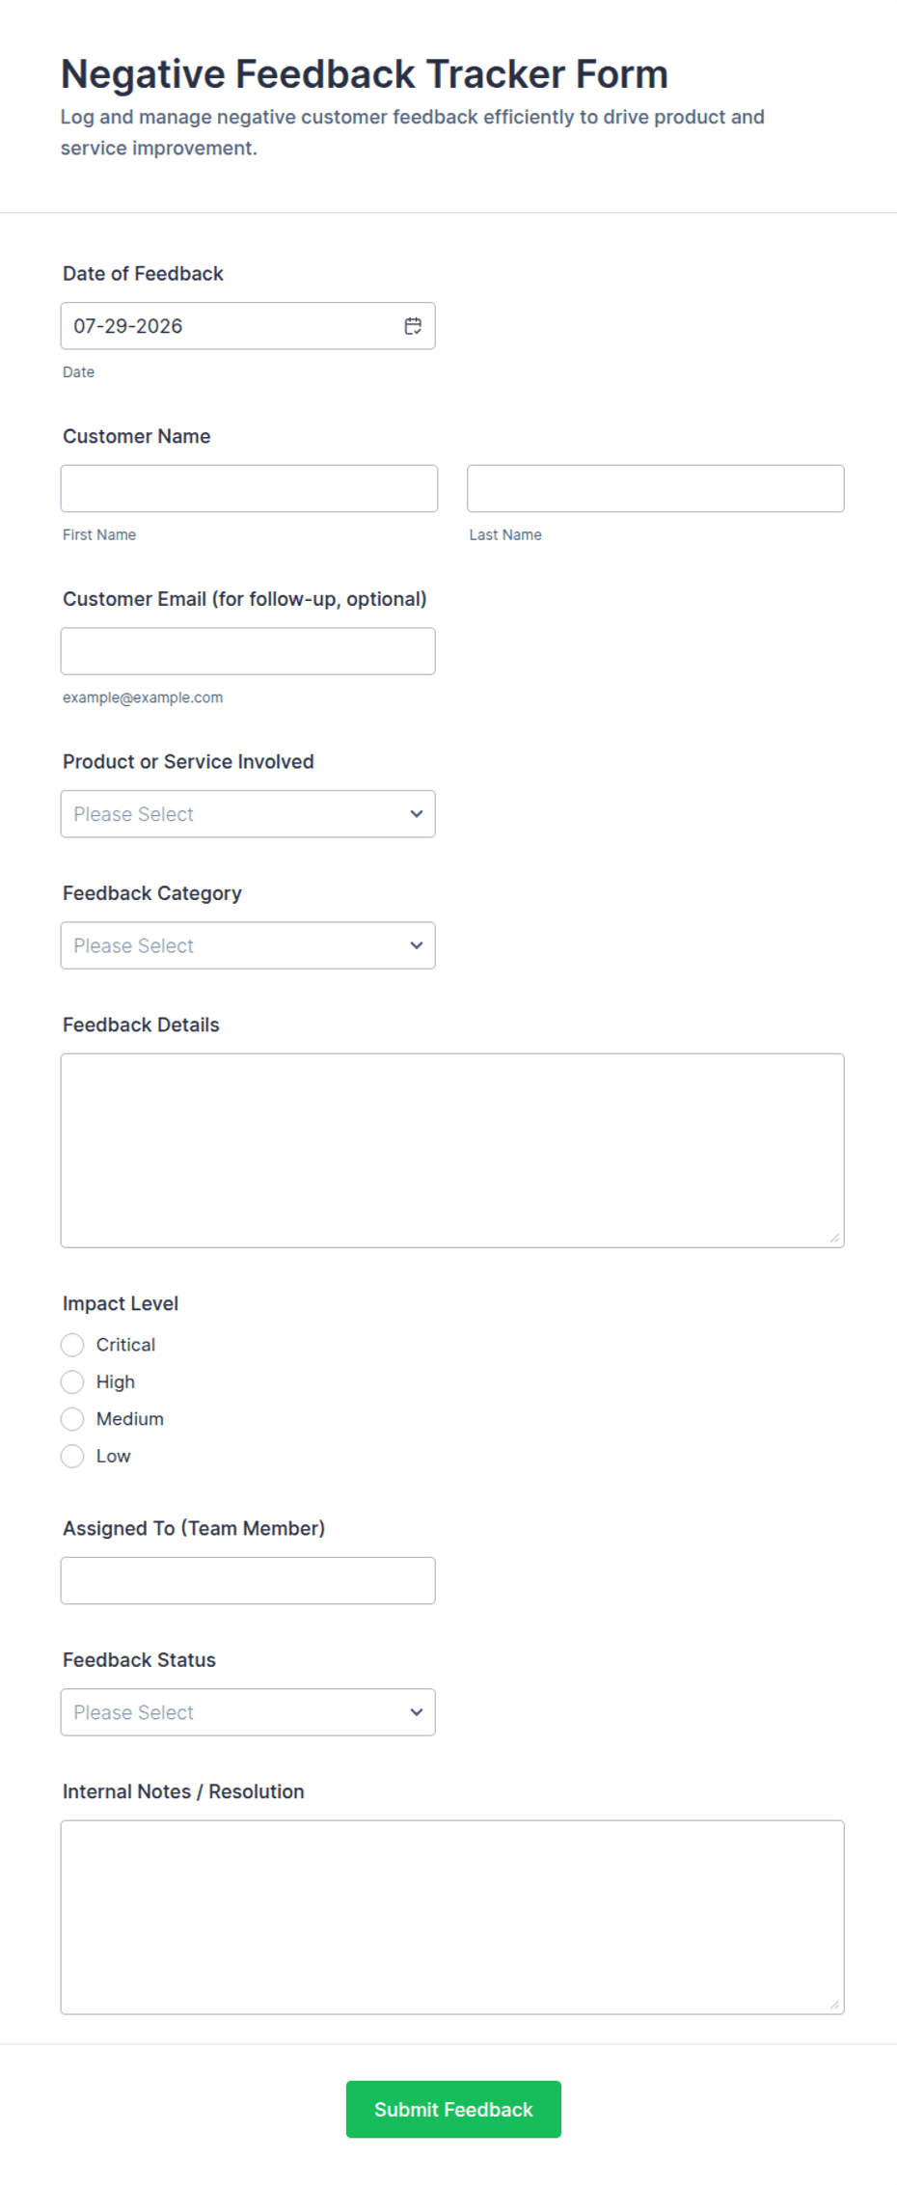Grab the Internal Notes resize handle
This screenshot has height=2185, width=897.
coord(835,2006)
